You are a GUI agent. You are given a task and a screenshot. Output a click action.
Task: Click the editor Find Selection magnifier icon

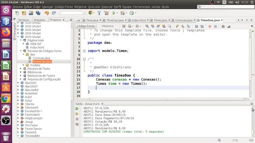tap(147, 26)
